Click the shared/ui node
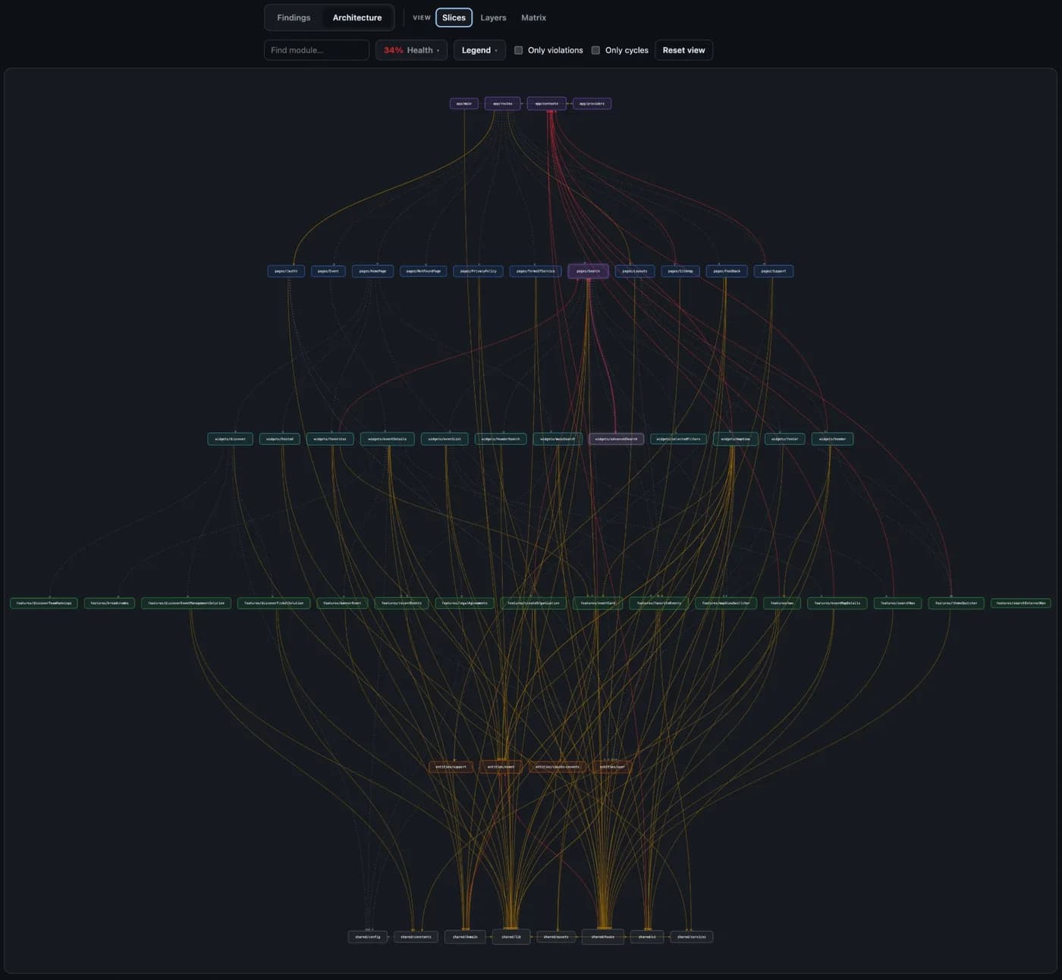This screenshot has width=1062, height=980. pyautogui.click(x=647, y=937)
